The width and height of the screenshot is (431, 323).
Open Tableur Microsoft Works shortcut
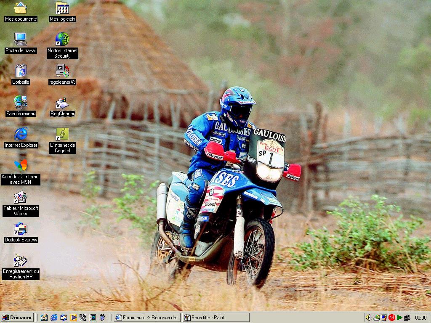tap(20, 197)
